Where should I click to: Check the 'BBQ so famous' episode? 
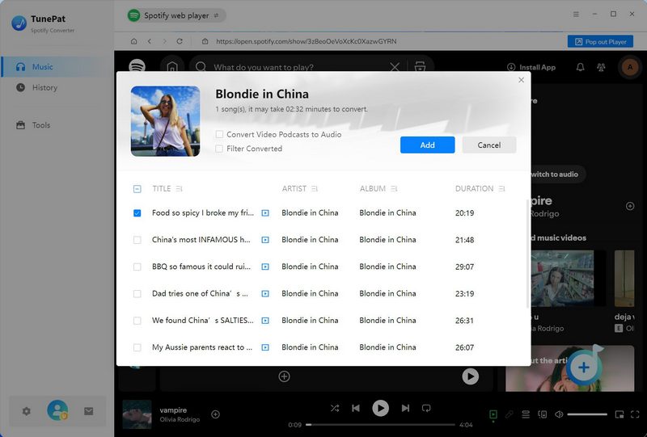point(137,267)
